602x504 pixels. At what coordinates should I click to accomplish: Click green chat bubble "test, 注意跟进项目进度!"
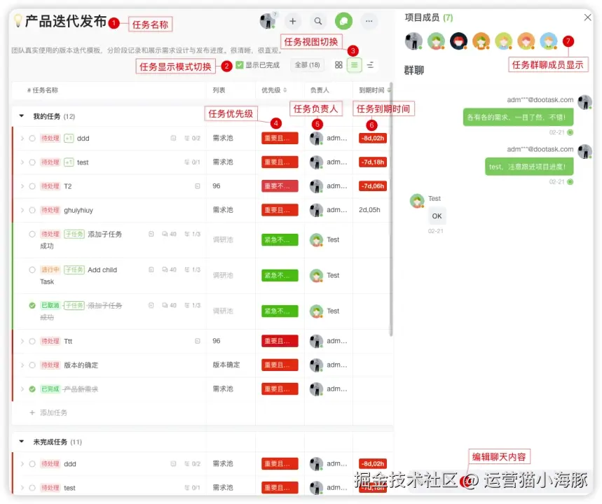pyautogui.click(x=529, y=167)
